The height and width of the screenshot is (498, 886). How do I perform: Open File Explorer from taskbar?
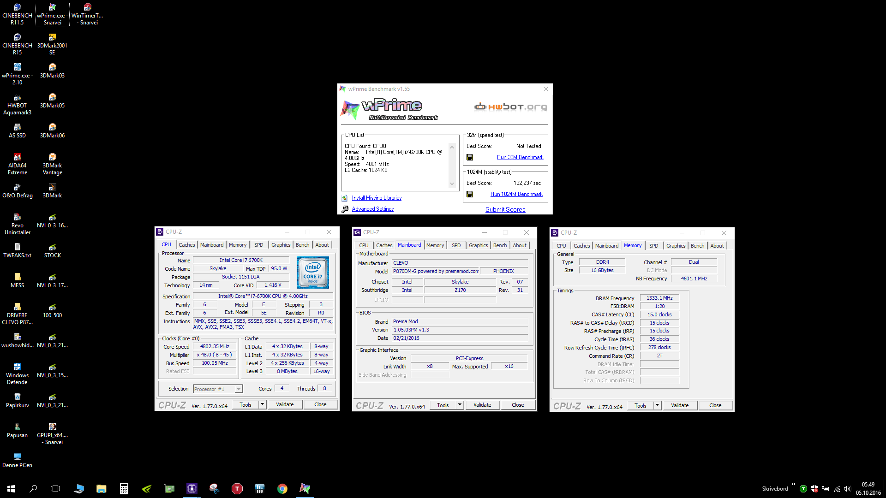click(x=102, y=489)
